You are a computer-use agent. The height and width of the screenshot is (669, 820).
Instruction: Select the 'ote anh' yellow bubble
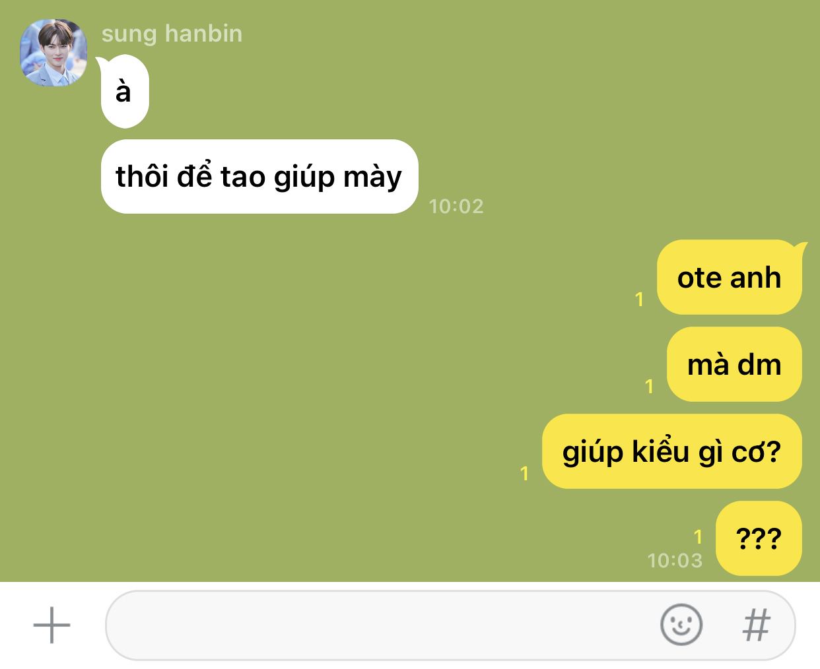tap(730, 277)
